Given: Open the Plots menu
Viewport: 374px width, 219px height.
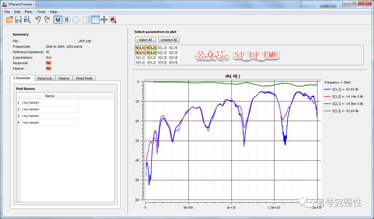Looking at the screenshot, I should (28, 12).
